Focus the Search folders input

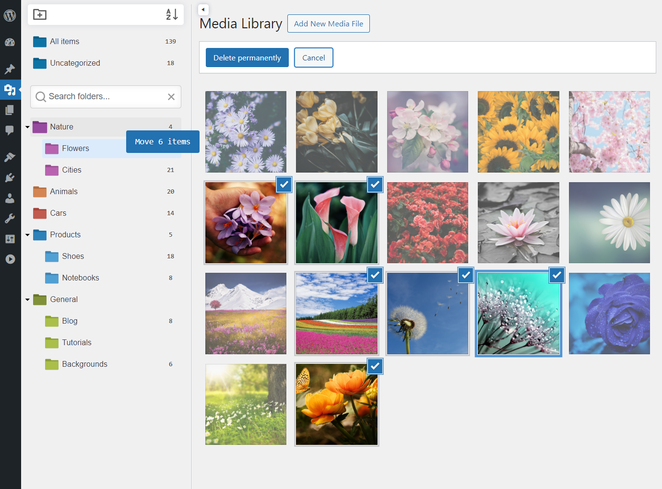(x=106, y=97)
